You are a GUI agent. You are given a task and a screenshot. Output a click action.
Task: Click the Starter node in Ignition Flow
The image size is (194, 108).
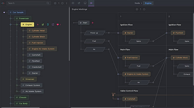[x=129, y=33]
